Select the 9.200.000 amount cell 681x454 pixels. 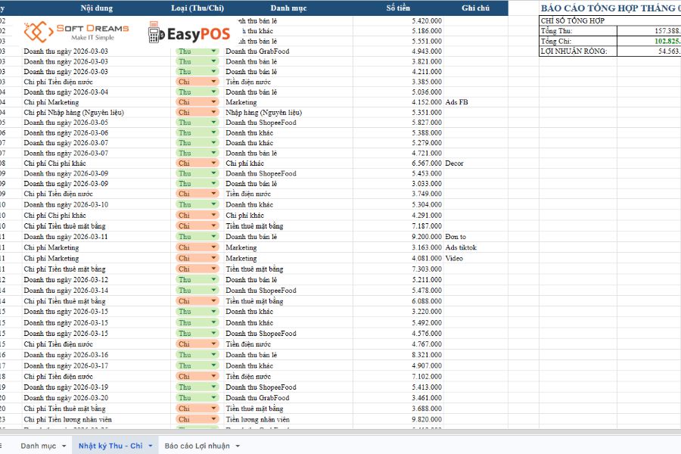pyautogui.click(x=398, y=237)
